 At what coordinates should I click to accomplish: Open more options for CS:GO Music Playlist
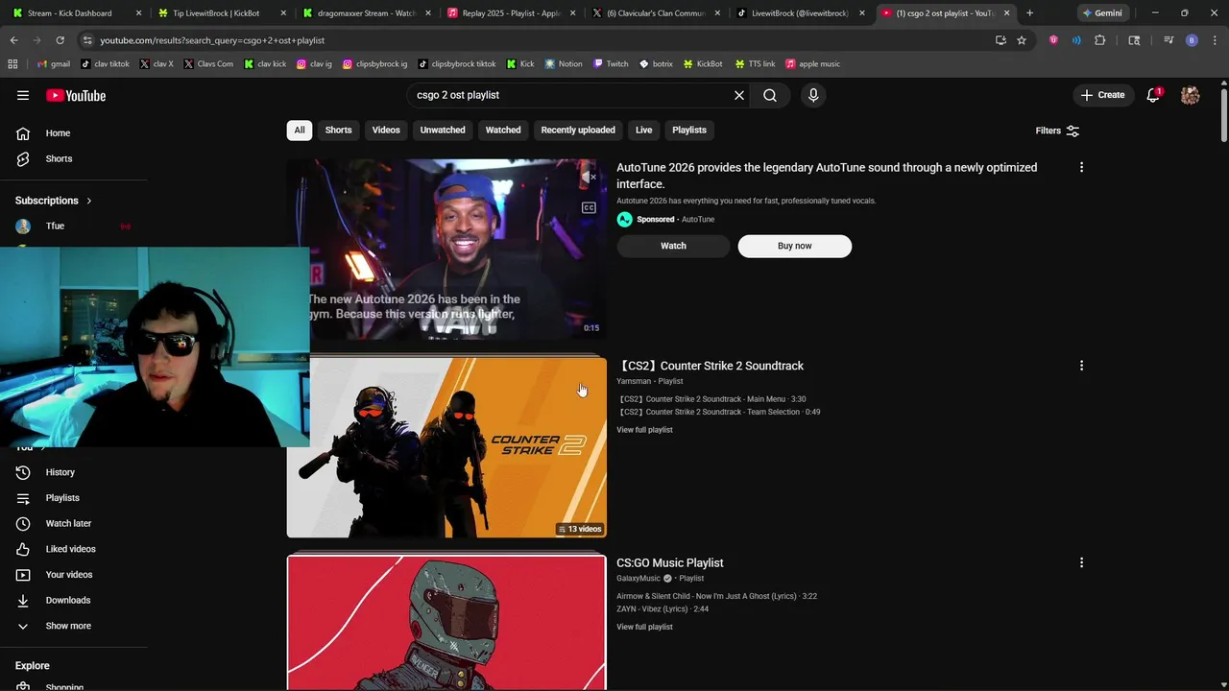coord(1081,562)
